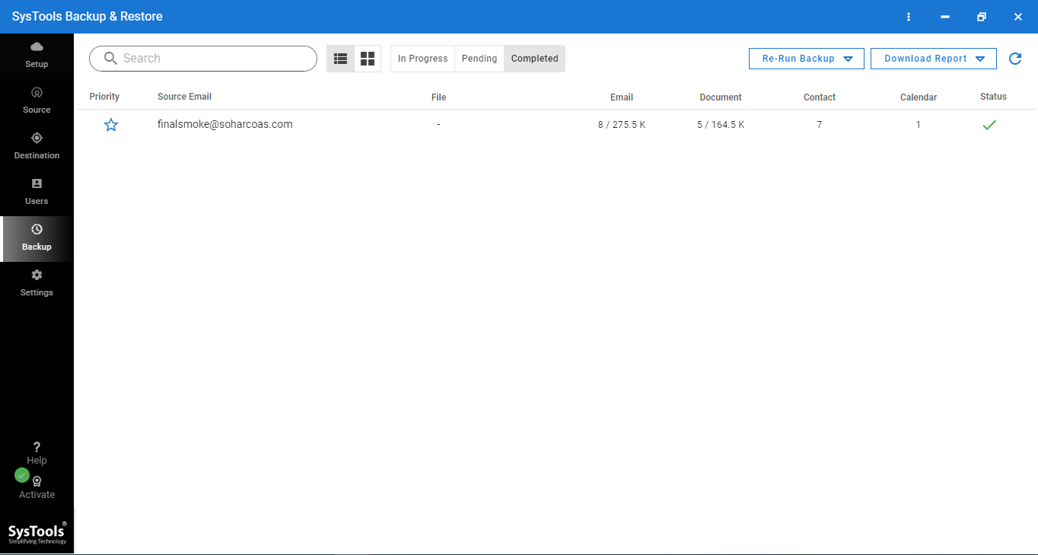
Task: Navigate to the Users section
Action: pos(36,191)
